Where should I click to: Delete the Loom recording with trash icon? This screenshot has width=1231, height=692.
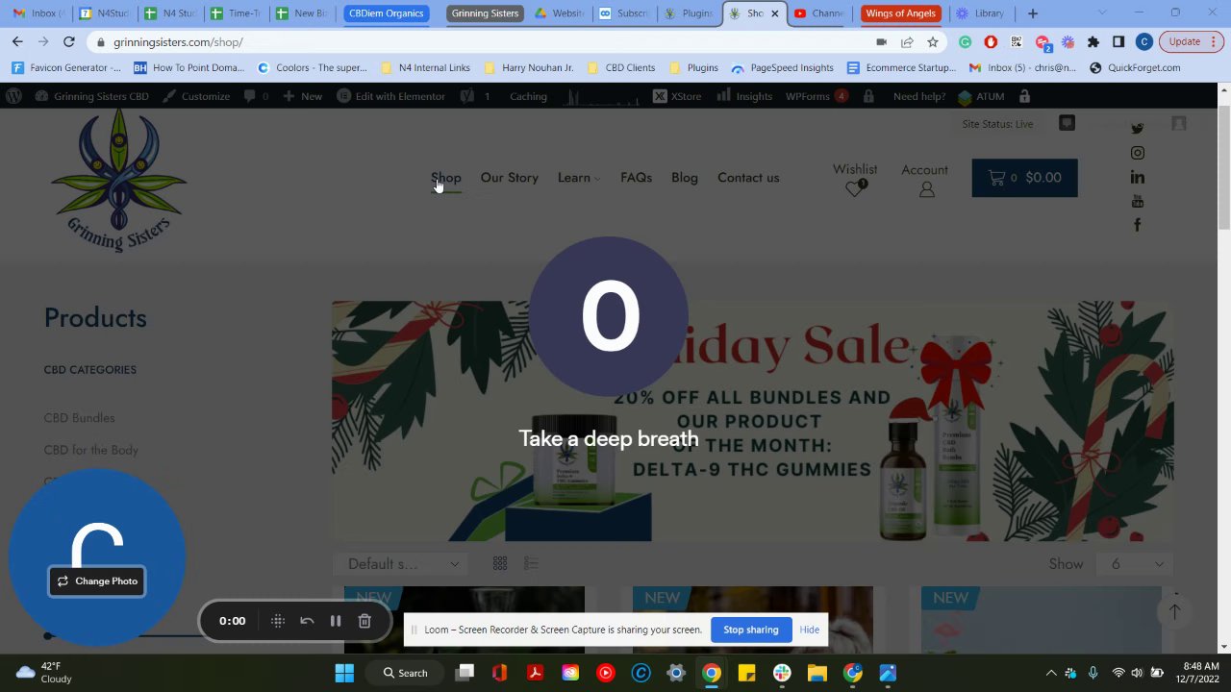click(x=364, y=621)
